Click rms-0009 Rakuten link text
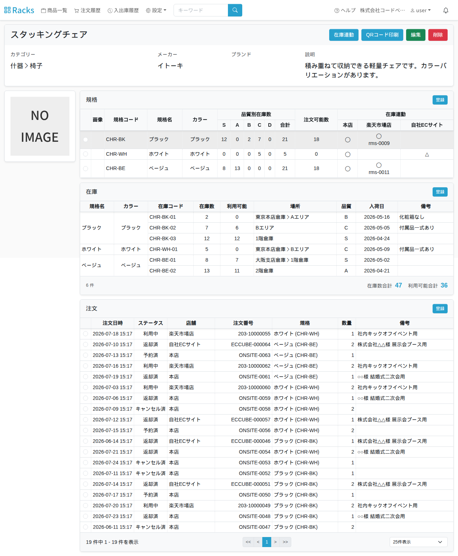 [379, 143]
